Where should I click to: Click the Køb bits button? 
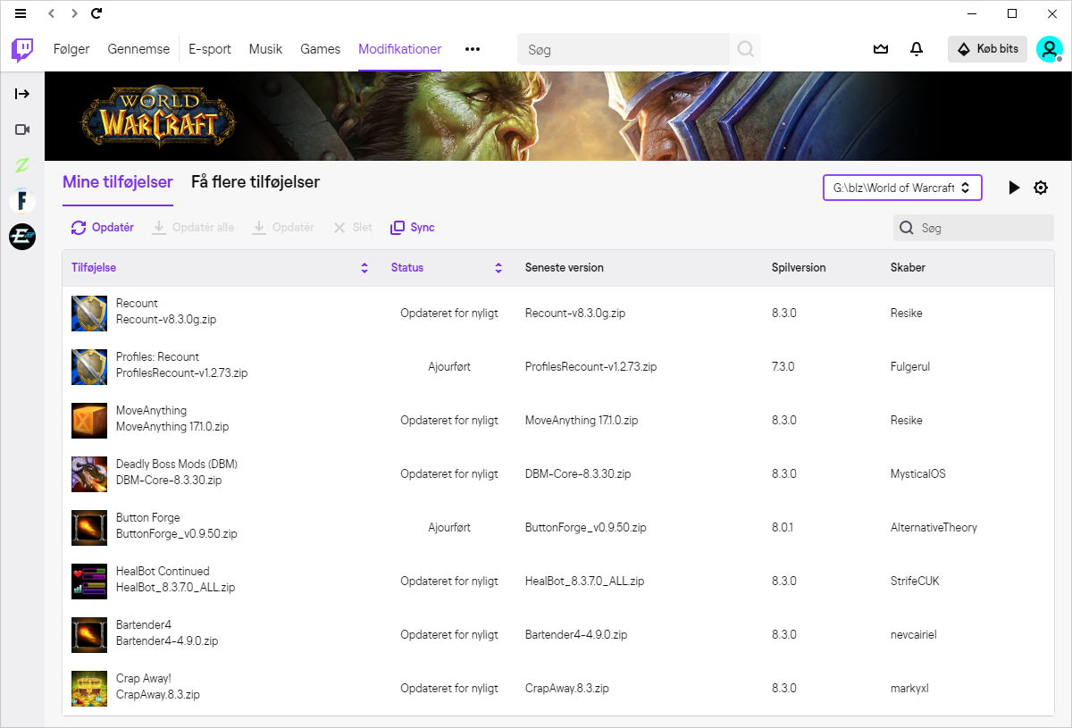[987, 49]
